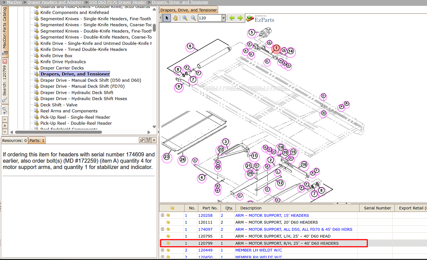Image resolution: width=427 pixels, height=260 pixels.
Task: Select the Drapers, Drive, and Tensioner diagram tab
Action: [189, 10]
